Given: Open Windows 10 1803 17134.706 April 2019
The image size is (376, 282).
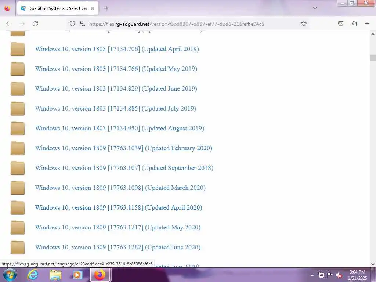Looking at the screenshot, I should coord(117,49).
